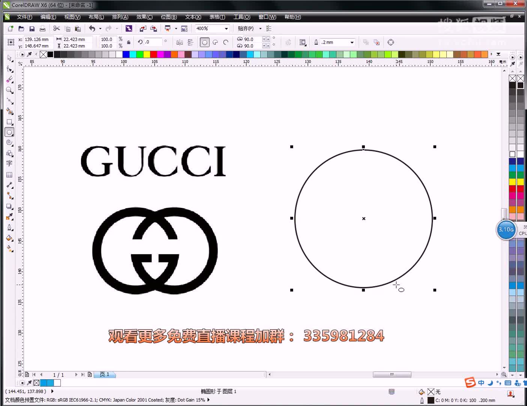Viewport: 527px width, 406px height.
Task: Expand the color palette flyout arrow
Action: point(498,54)
